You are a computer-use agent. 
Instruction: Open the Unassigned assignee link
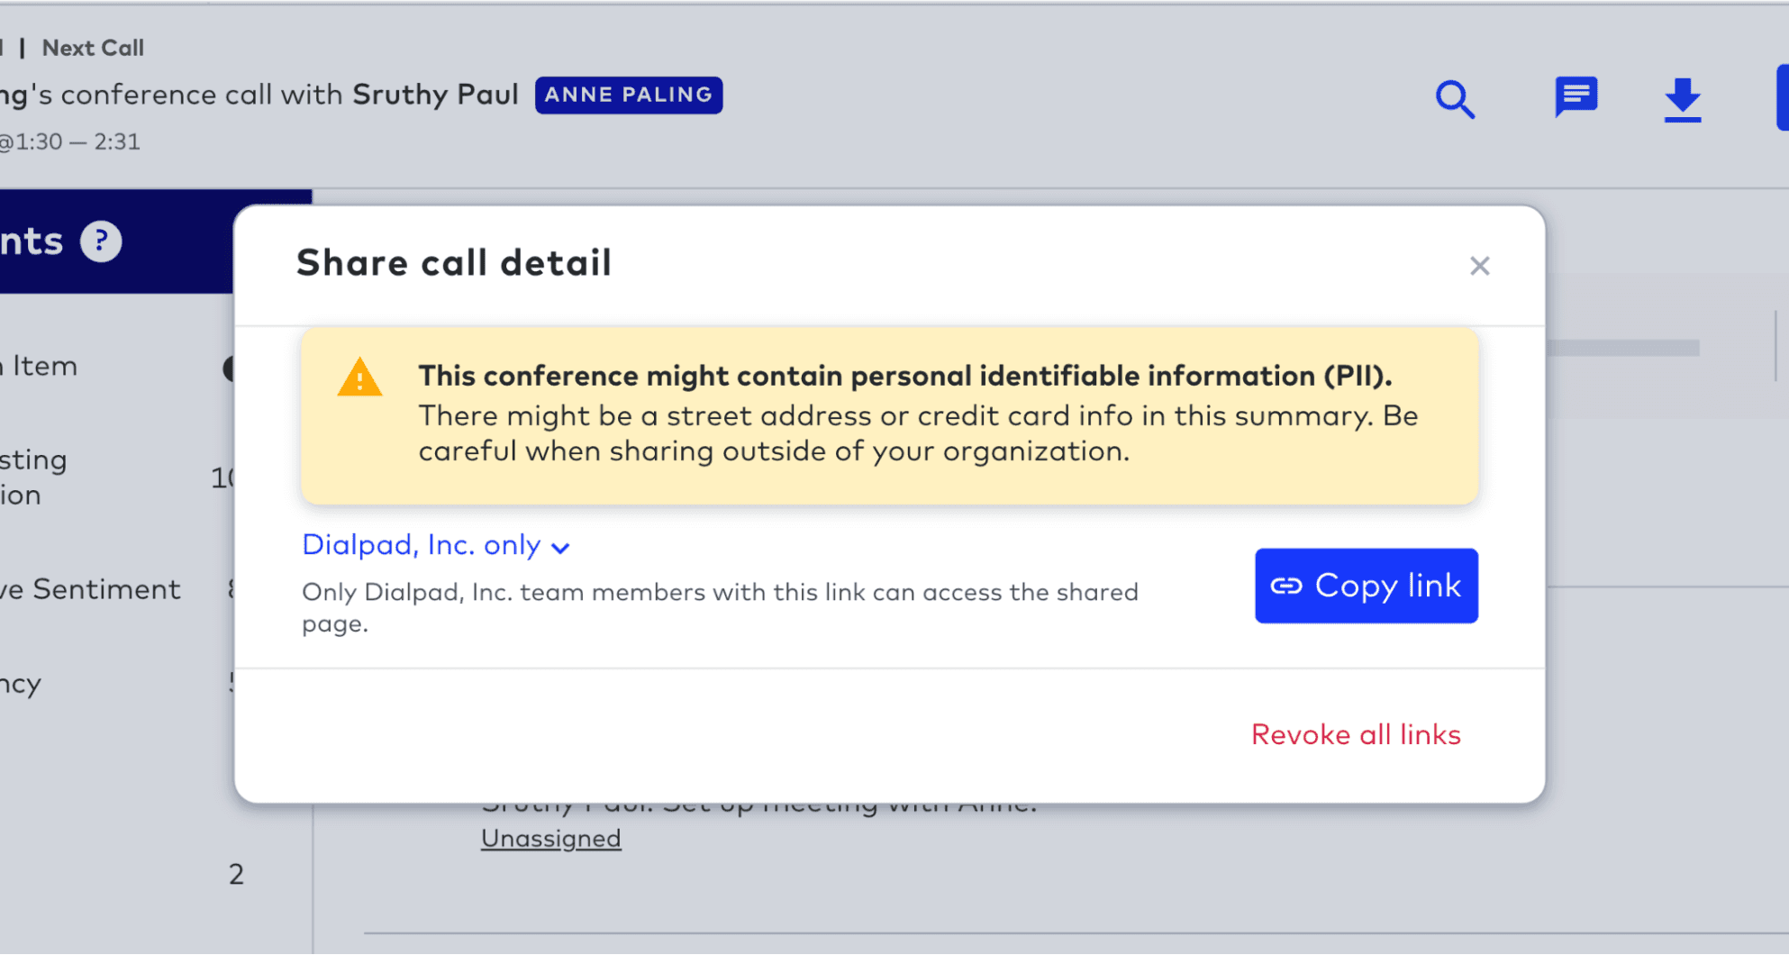(550, 839)
